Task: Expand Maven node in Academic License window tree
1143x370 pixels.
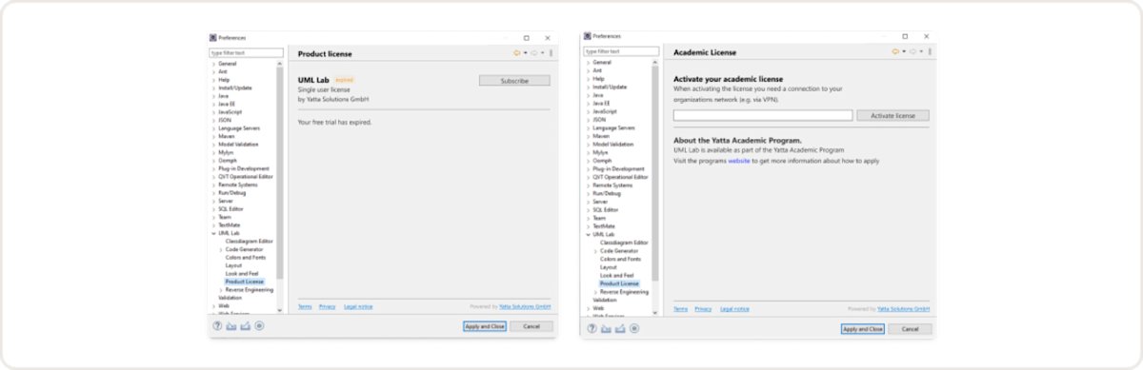Action: 588,136
